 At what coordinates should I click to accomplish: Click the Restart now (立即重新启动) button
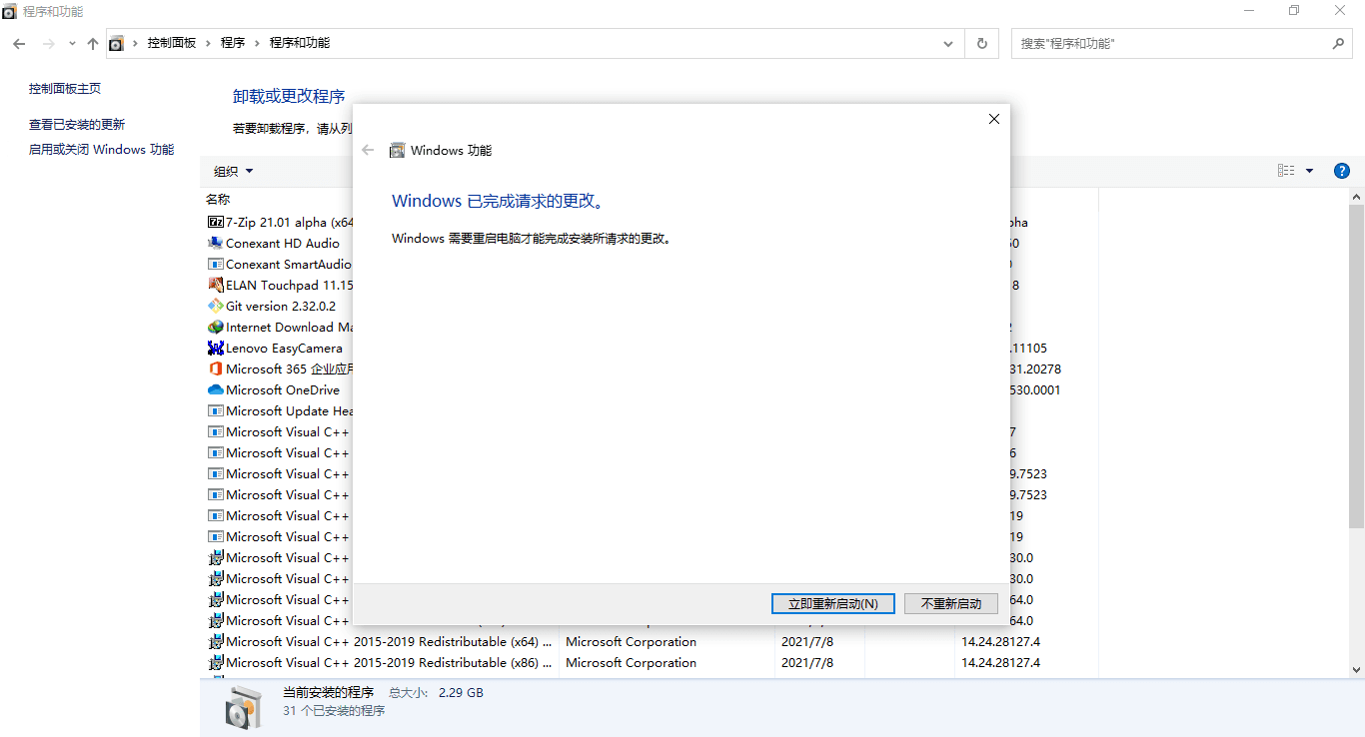[833, 603]
